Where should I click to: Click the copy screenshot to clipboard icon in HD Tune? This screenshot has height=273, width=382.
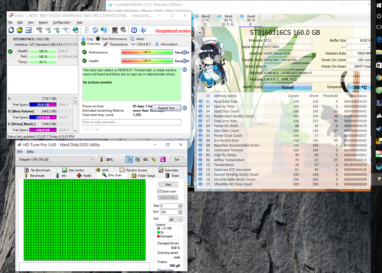pos(137,159)
